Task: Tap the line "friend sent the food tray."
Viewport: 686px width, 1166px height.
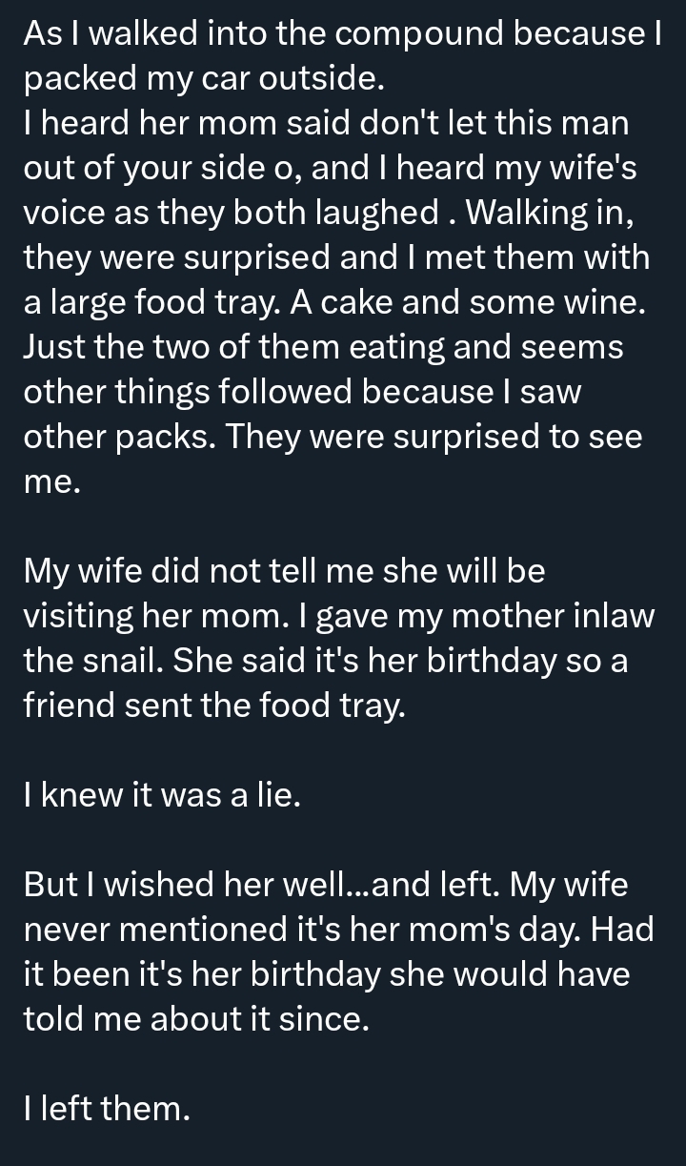Action: pos(214,706)
